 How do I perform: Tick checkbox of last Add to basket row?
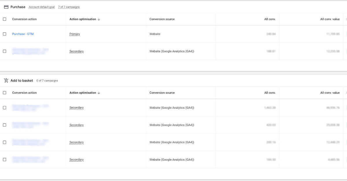(x=4, y=160)
